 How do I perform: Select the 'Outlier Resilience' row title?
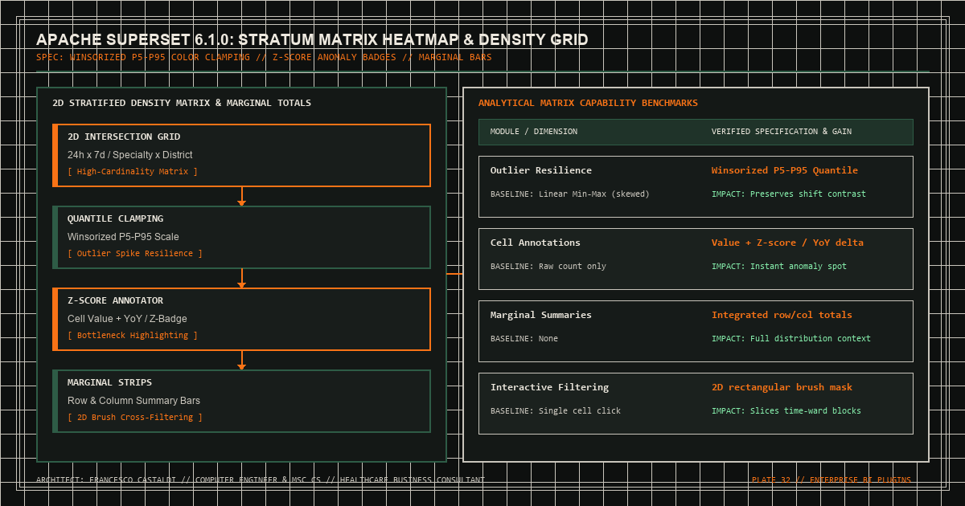click(541, 170)
